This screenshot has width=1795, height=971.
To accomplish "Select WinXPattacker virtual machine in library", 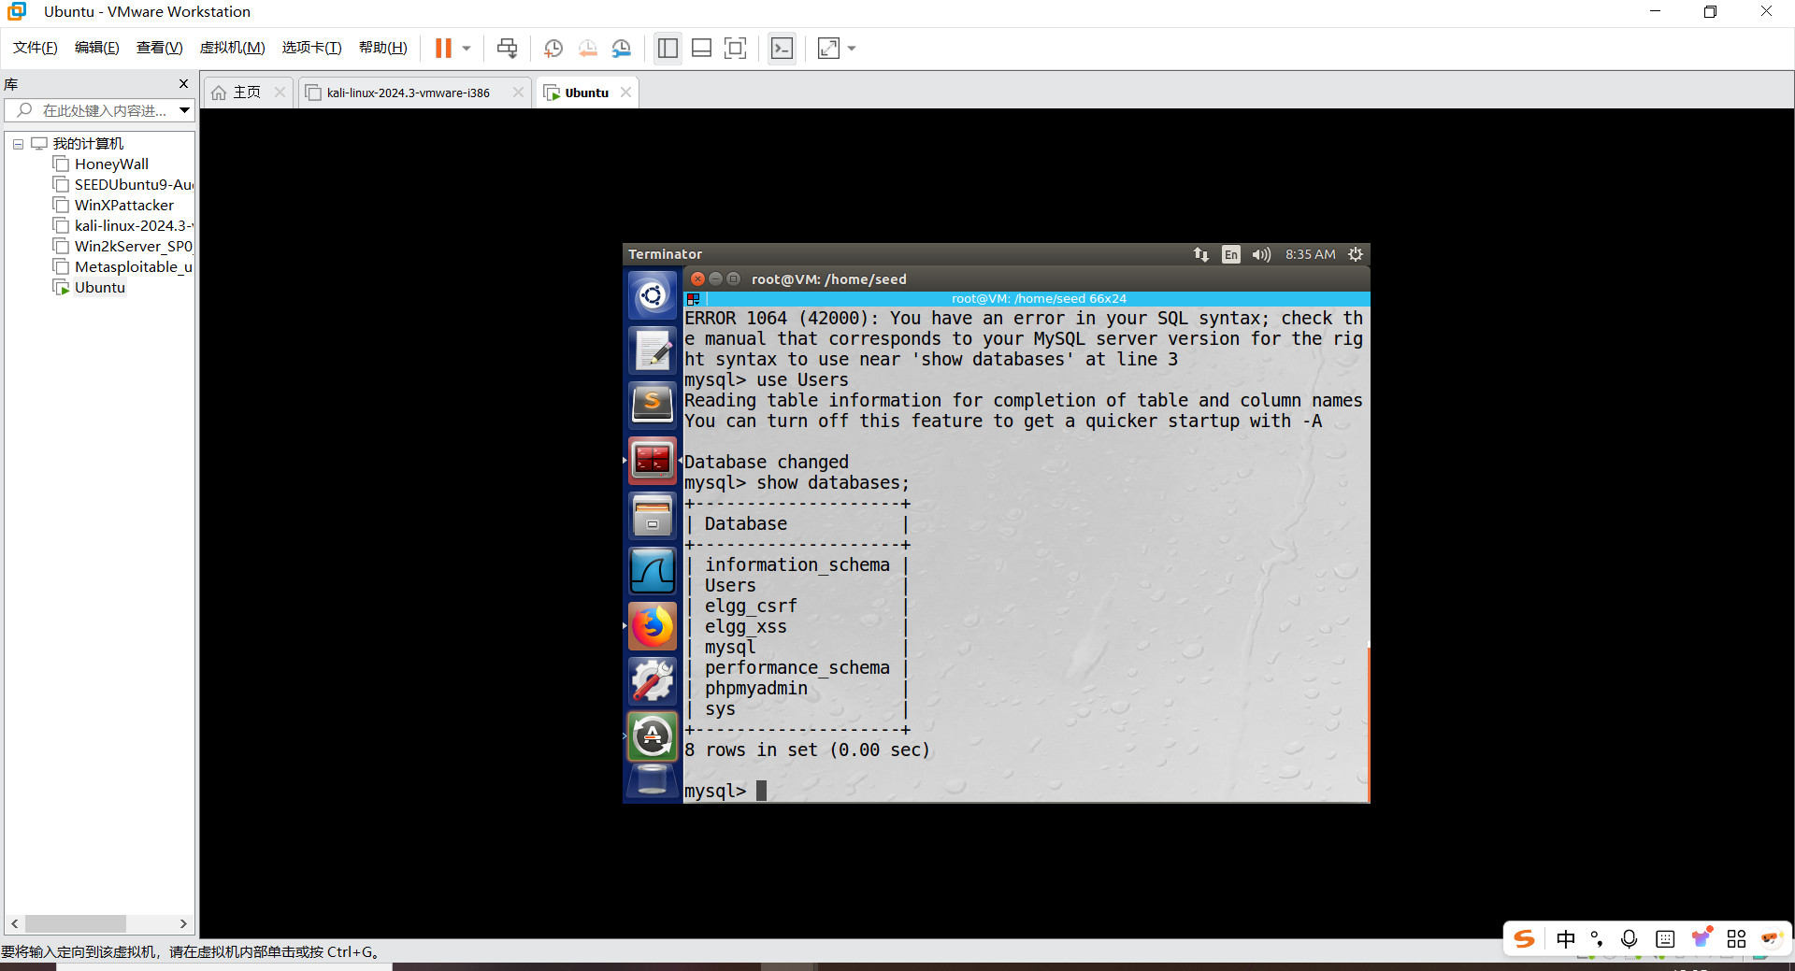I will pos(124,206).
